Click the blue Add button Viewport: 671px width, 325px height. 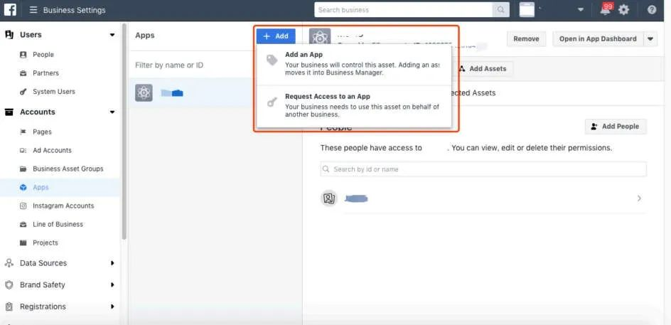click(x=276, y=36)
